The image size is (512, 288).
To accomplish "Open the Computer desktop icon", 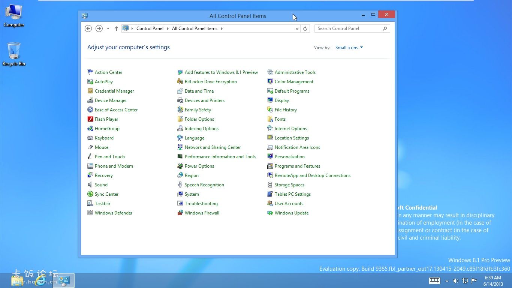I will coord(14,15).
